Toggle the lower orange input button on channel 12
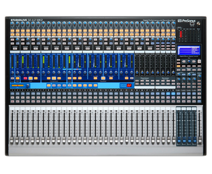 click(69, 34)
